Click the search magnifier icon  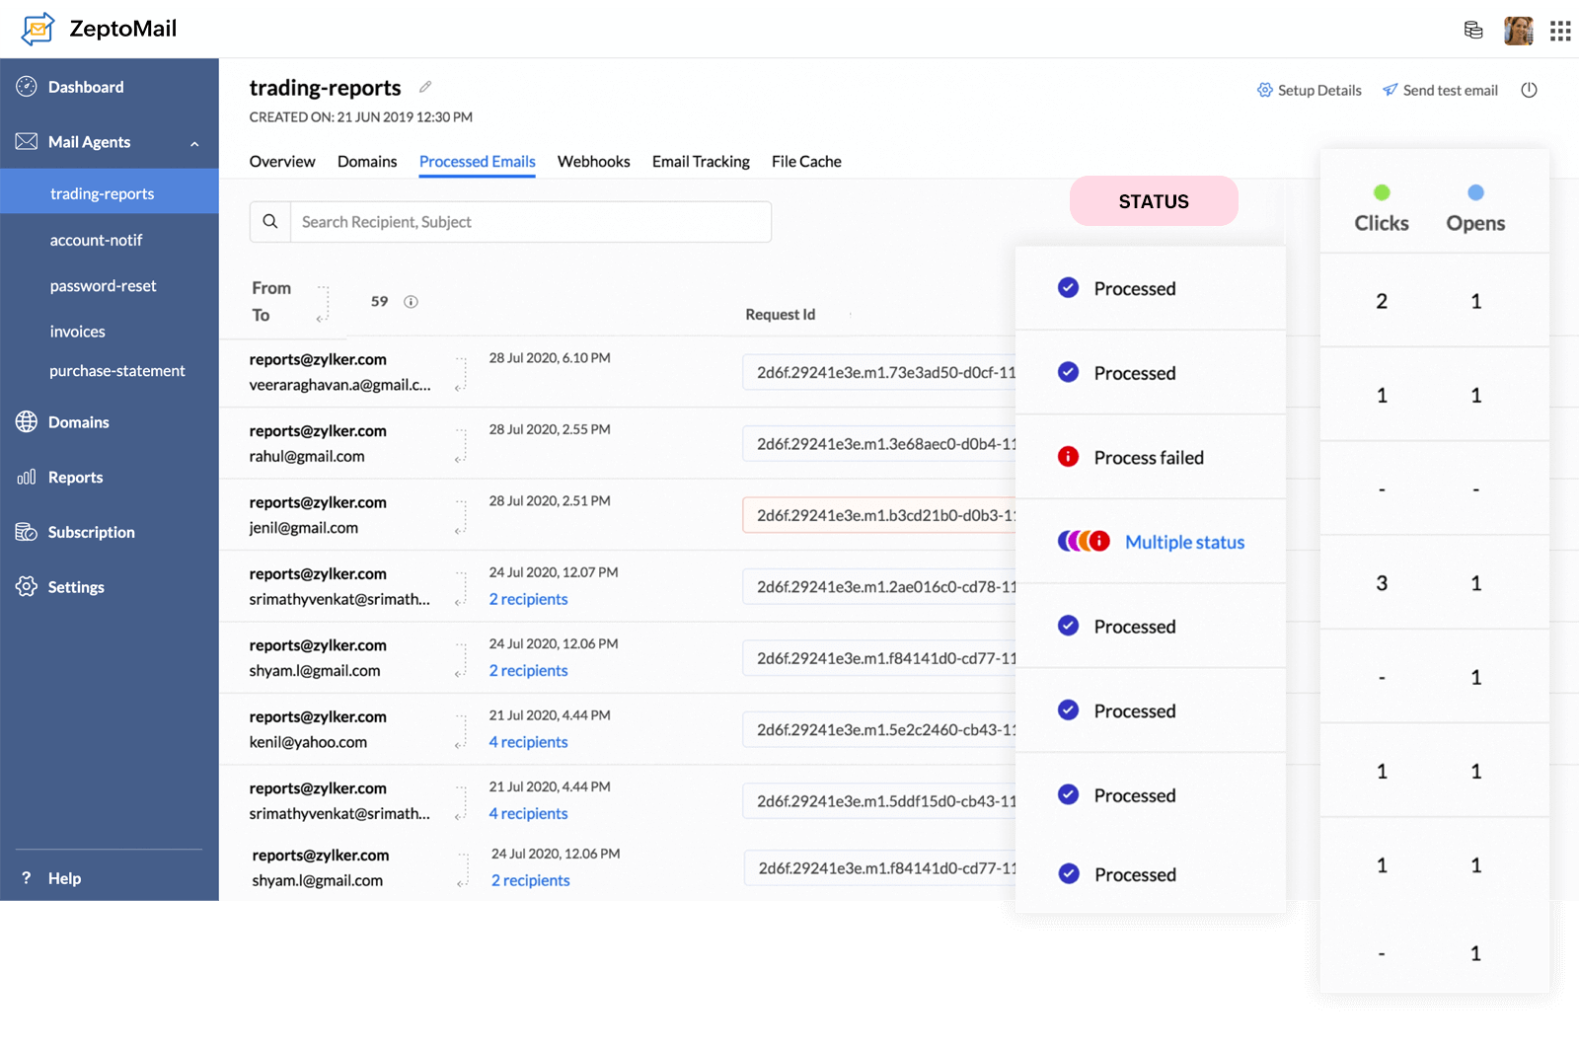(x=270, y=222)
